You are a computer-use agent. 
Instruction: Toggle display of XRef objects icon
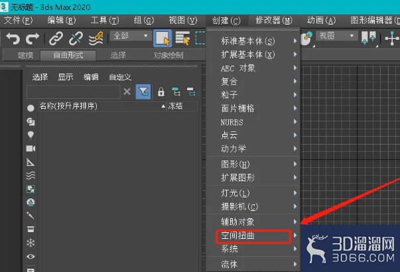coord(31,202)
